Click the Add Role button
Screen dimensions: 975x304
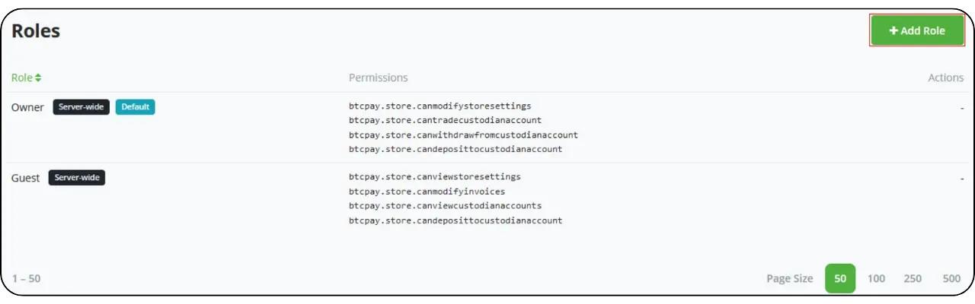[917, 31]
